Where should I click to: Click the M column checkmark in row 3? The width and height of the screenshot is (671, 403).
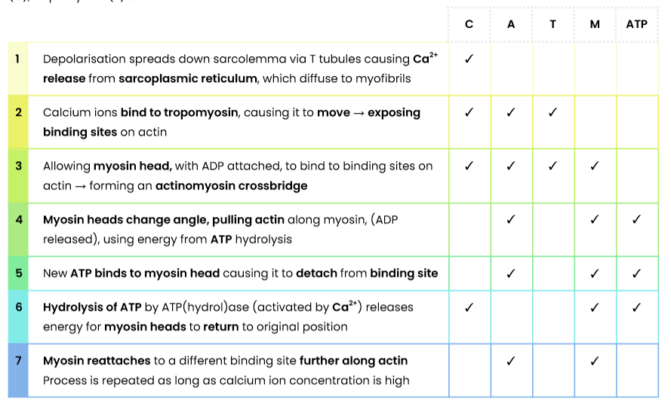[x=595, y=166]
